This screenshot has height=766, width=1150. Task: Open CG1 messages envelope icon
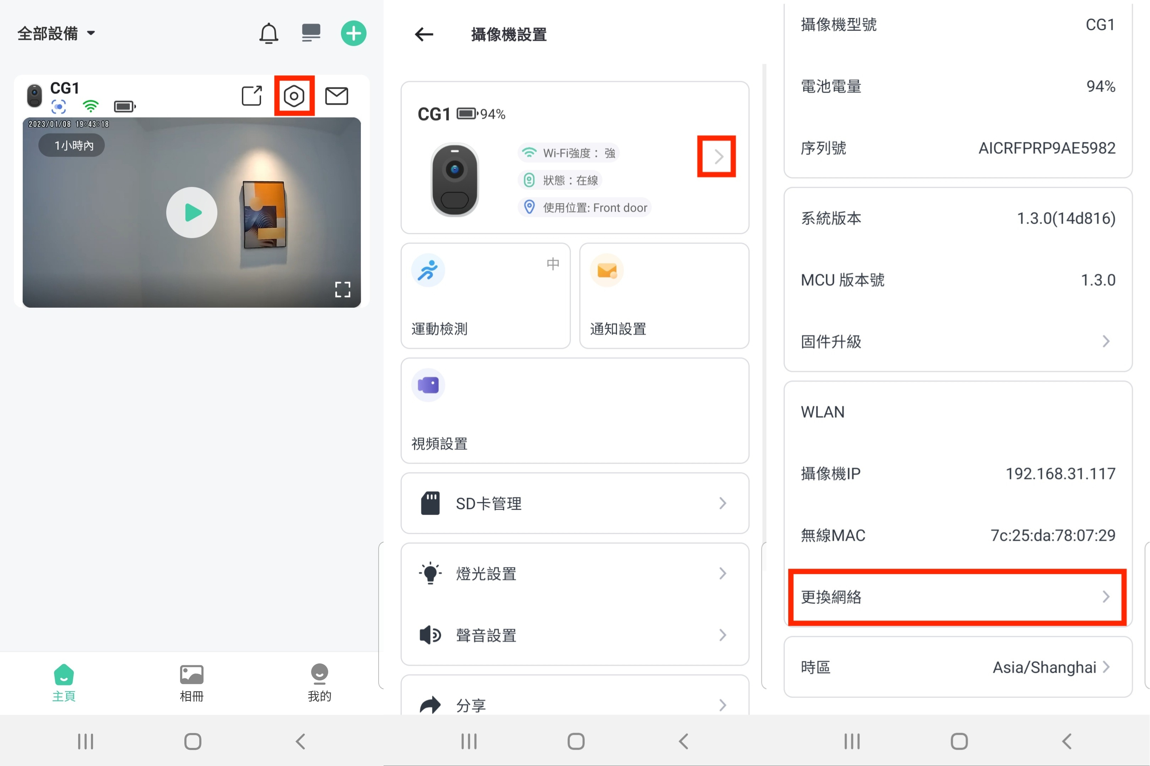point(337,96)
